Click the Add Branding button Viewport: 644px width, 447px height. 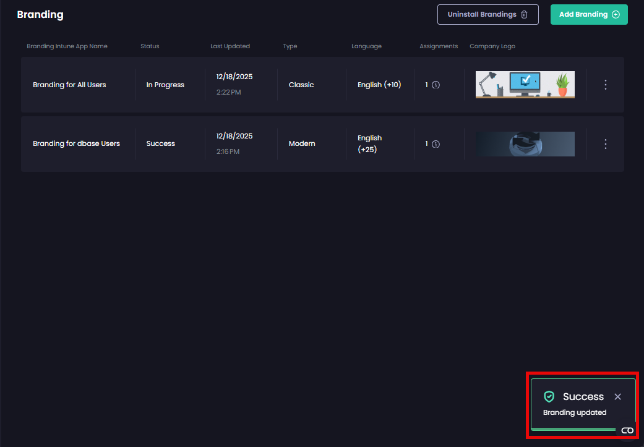pyautogui.click(x=589, y=14)
